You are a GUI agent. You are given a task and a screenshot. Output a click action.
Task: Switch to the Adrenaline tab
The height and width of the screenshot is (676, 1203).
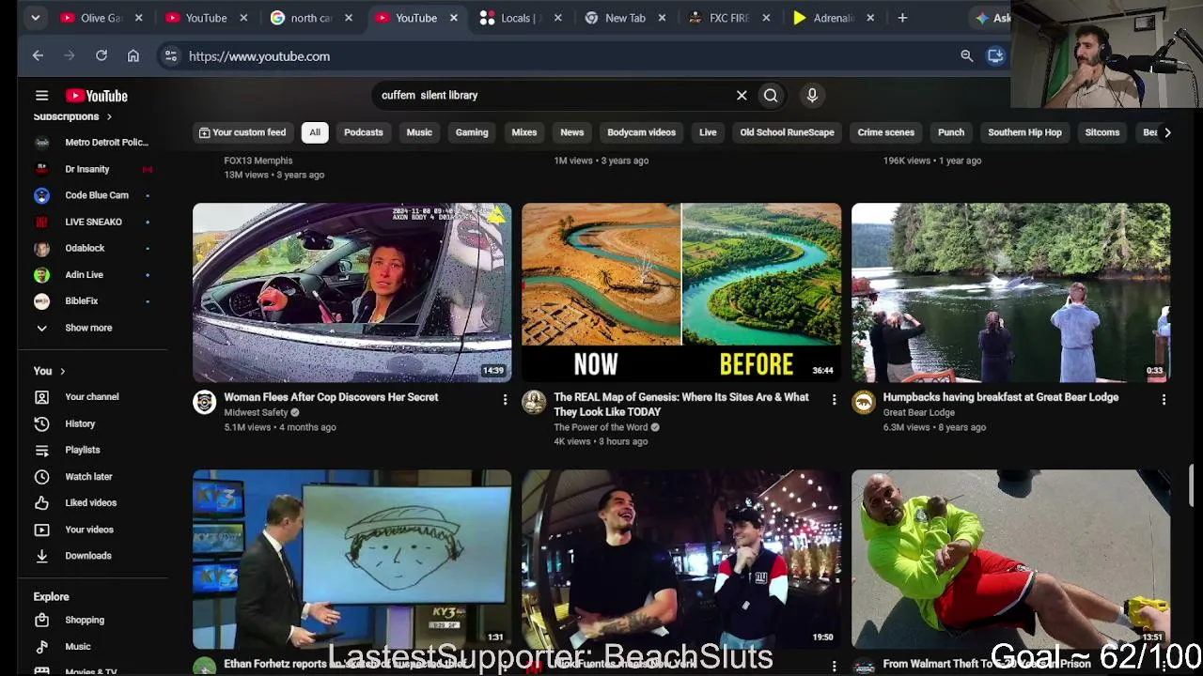pos(834,18)
